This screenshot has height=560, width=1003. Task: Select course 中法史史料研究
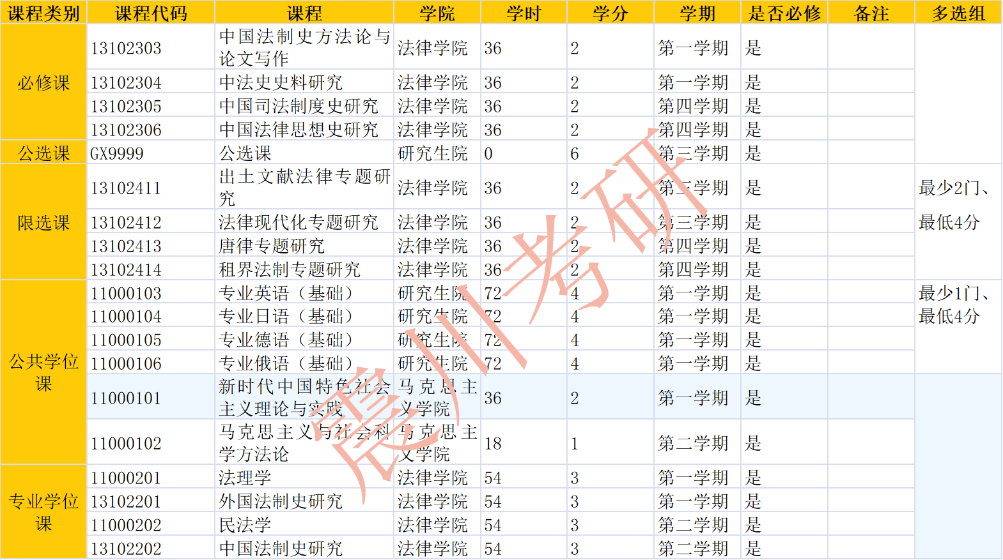click(x=281, y=82)
